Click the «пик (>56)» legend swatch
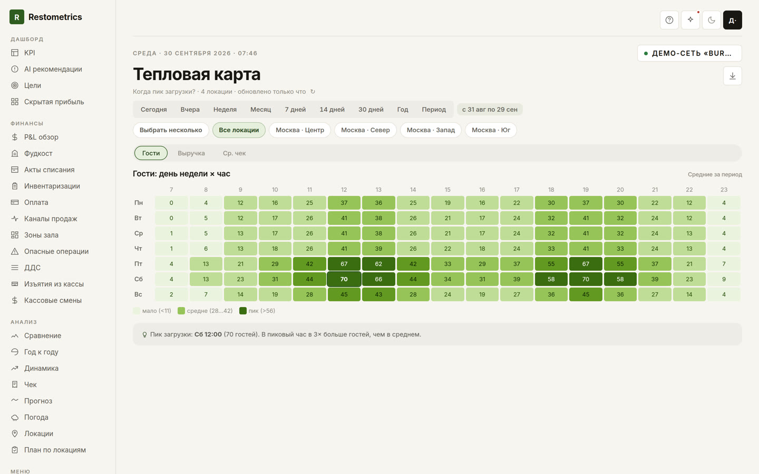The image size is (759, 474). click(x=243, y=311)
